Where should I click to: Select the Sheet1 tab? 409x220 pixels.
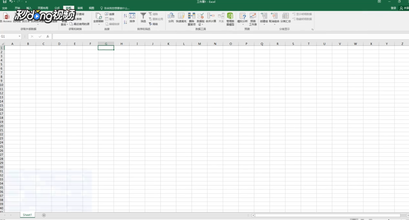click(x=27, y=215)
